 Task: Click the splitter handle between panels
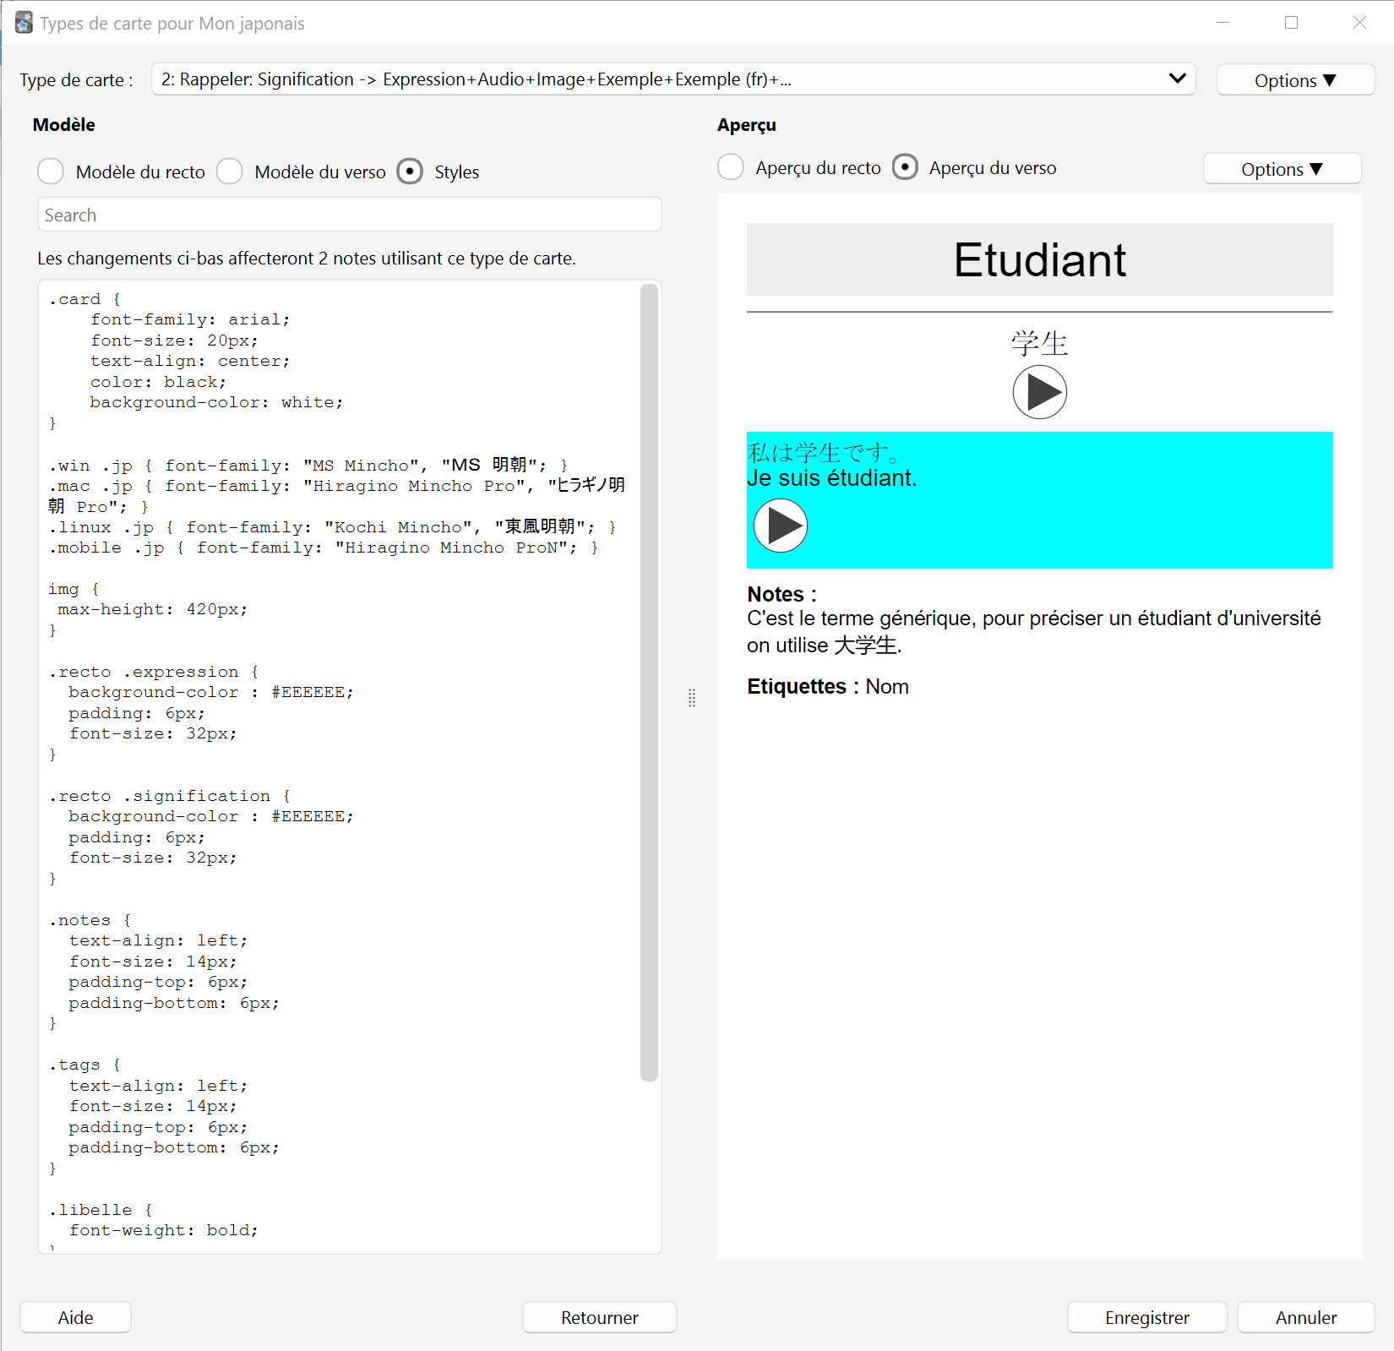(691, 698)
